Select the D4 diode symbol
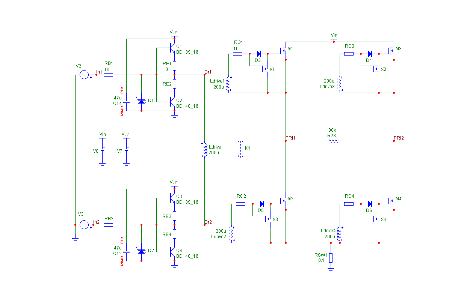Image resolution: width=470 pixels, height=305 pixels. tap(370, 54)
